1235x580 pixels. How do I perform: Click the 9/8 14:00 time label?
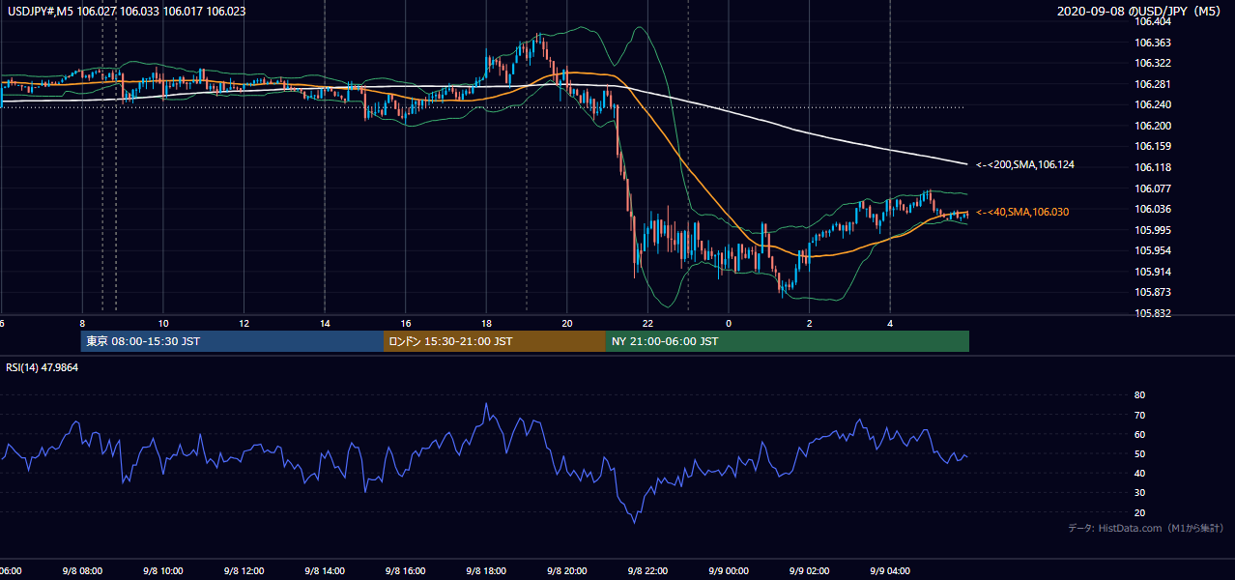[325, 570]
